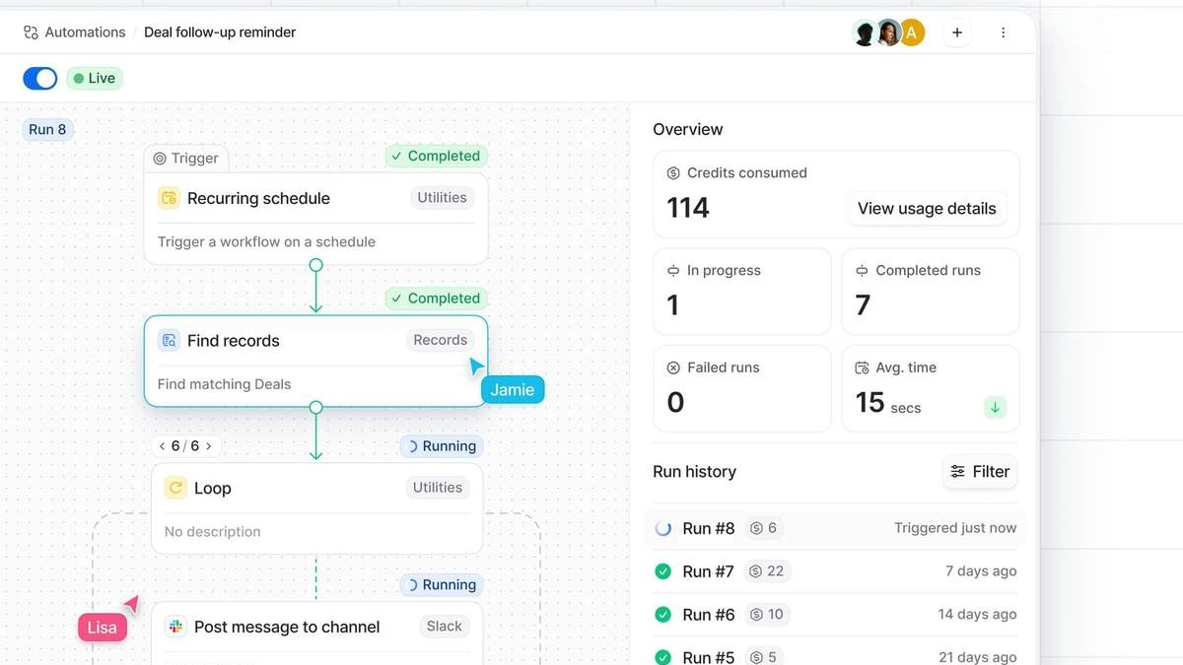Open the first collaborator avatar
Image resolution: width=1183 pixels, height=665 pixels.
coord(865,33)
